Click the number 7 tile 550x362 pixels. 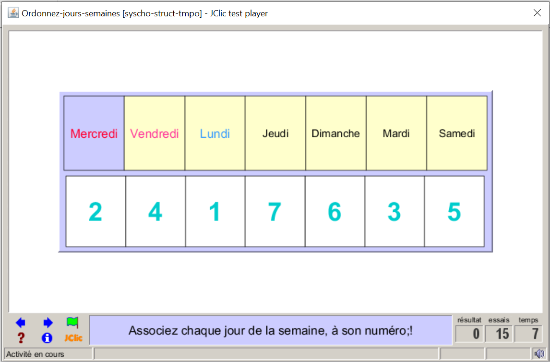(275, 212)
